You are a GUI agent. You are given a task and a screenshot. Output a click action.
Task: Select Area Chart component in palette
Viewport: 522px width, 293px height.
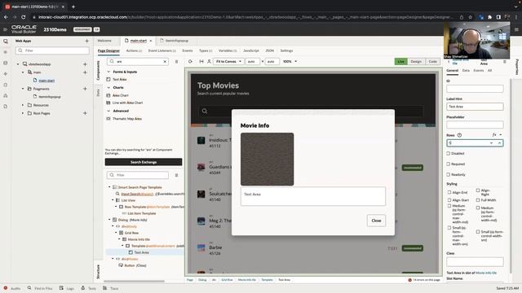pos(120,95)
